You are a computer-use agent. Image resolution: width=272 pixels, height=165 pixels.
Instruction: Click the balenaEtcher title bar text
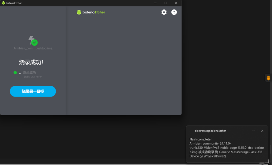click(x=14, y=3)
